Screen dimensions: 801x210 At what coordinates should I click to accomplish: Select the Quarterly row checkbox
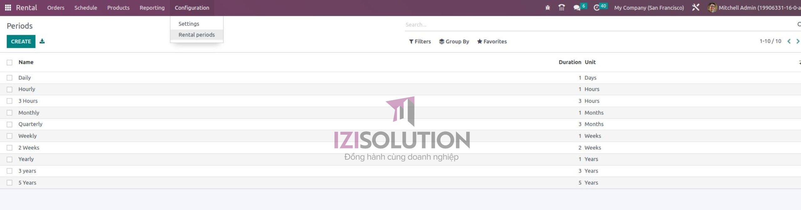(x=10, y=124)
